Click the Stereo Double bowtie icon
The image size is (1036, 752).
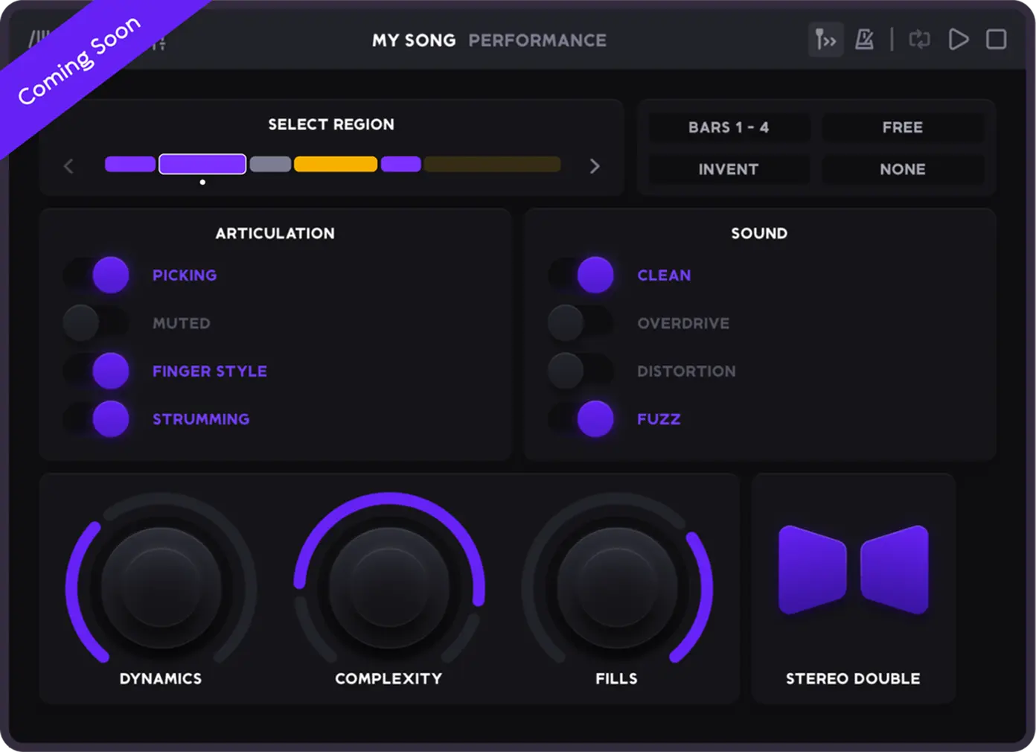point(853,570)
